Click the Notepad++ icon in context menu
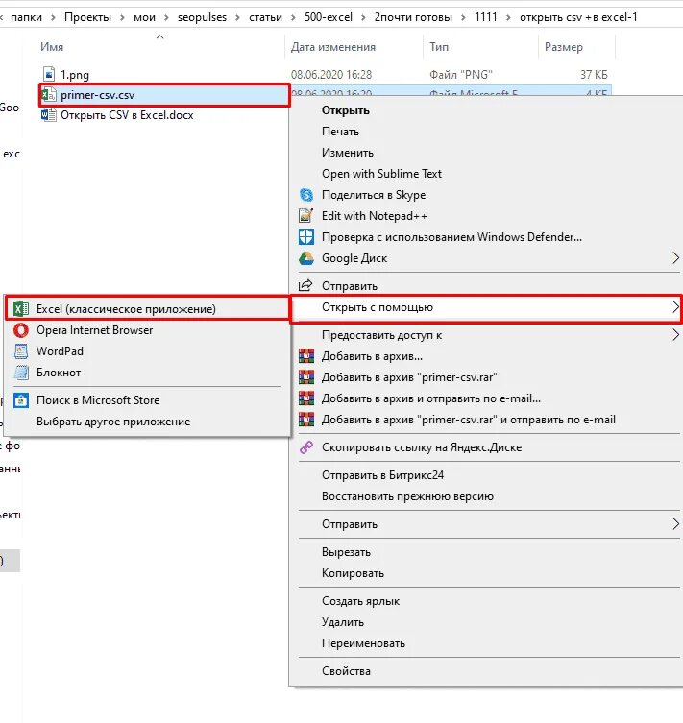 point(306,216)
